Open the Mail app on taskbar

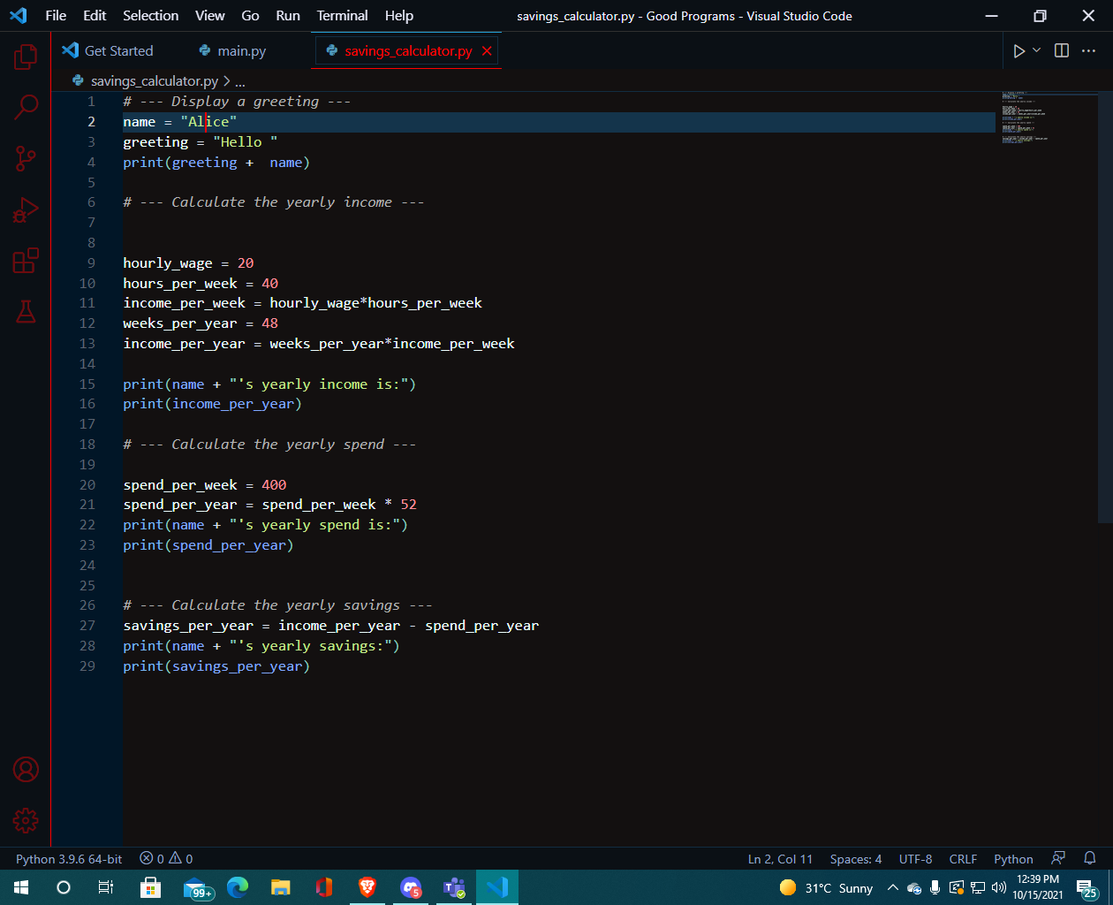click(x=197, y=887)
